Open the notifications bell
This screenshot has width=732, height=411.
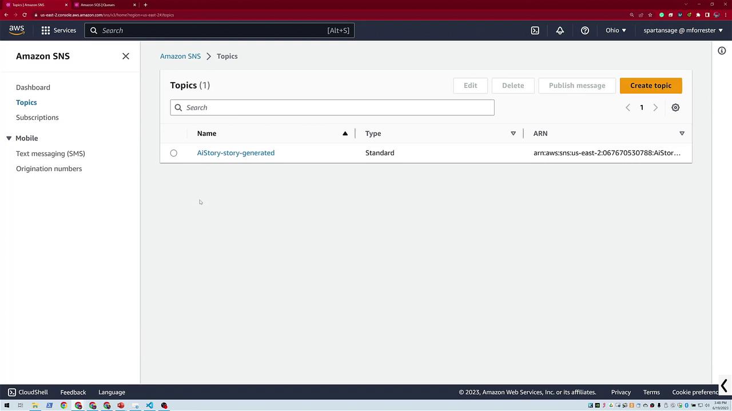(560, 30)
